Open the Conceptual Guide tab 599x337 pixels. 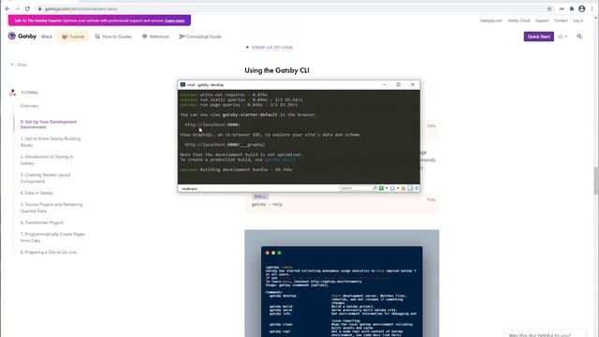point(200,37)
